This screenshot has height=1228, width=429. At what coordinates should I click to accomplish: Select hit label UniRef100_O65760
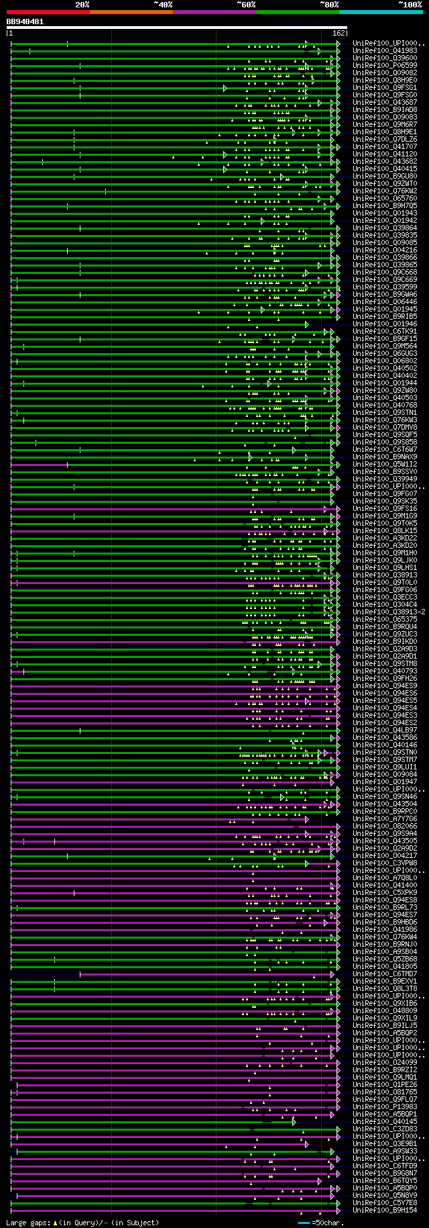tap(385, 199)
